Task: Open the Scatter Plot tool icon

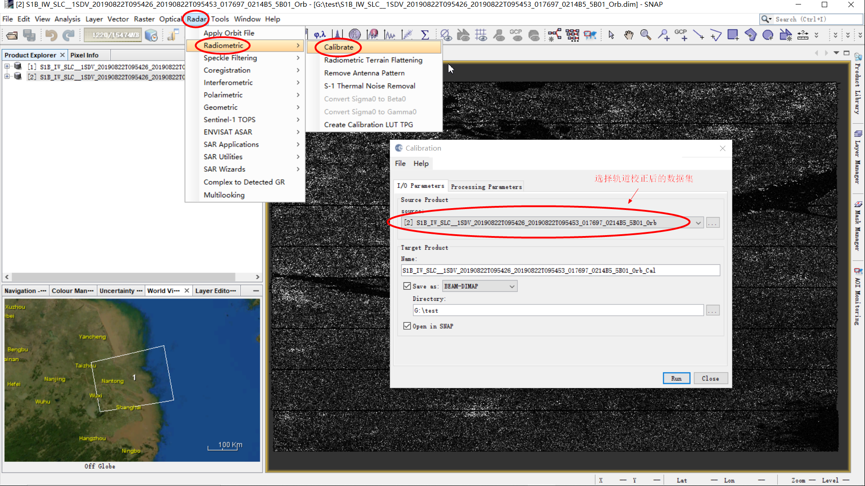Action: (408, 35)
